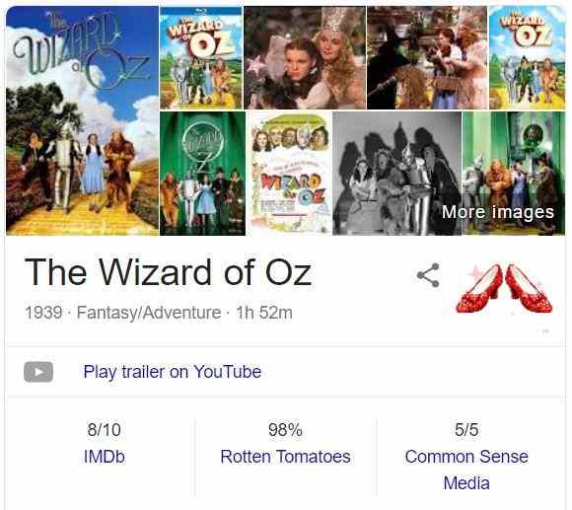Open the Common Sense Media link

click(x=466, y=470)
